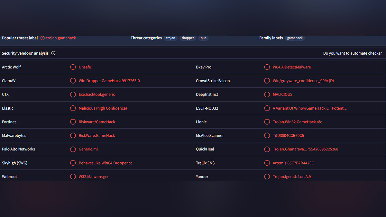Click the info icon beside Security vendors' analysis
Image resolution: width=386 pixels, height=217 pixels.
tap(53, 53)
